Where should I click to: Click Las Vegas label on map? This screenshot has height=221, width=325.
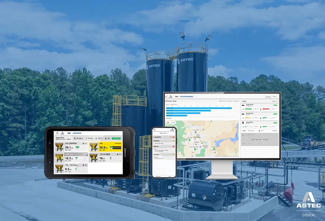(197, 137)
